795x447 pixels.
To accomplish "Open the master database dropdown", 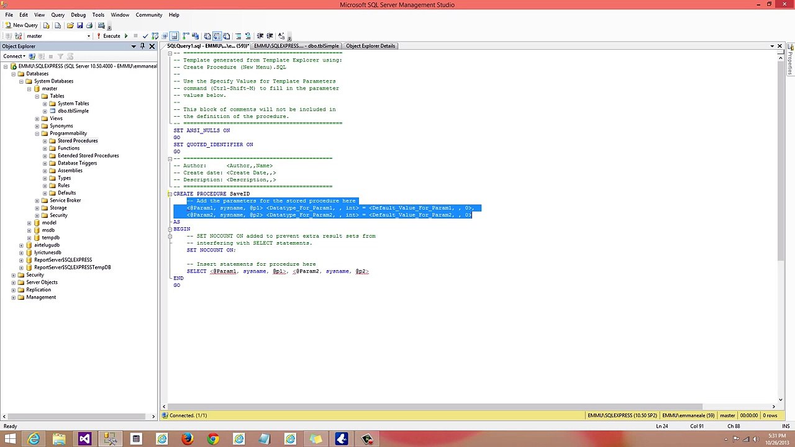I will pos(89,36).
